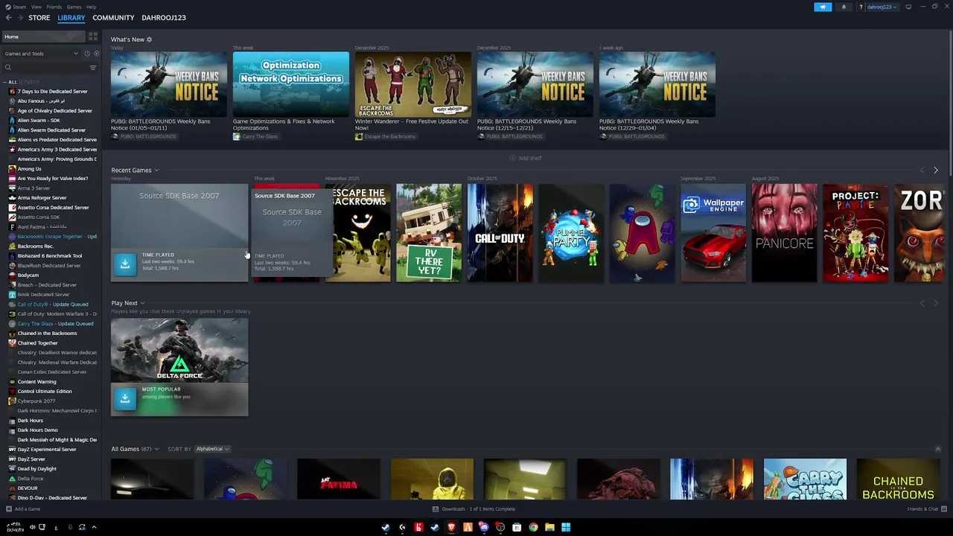The width and height of the screenshot is (953, 536).
Task: Sort library by recent activity clock icon
Action: (x=86, y=54)
